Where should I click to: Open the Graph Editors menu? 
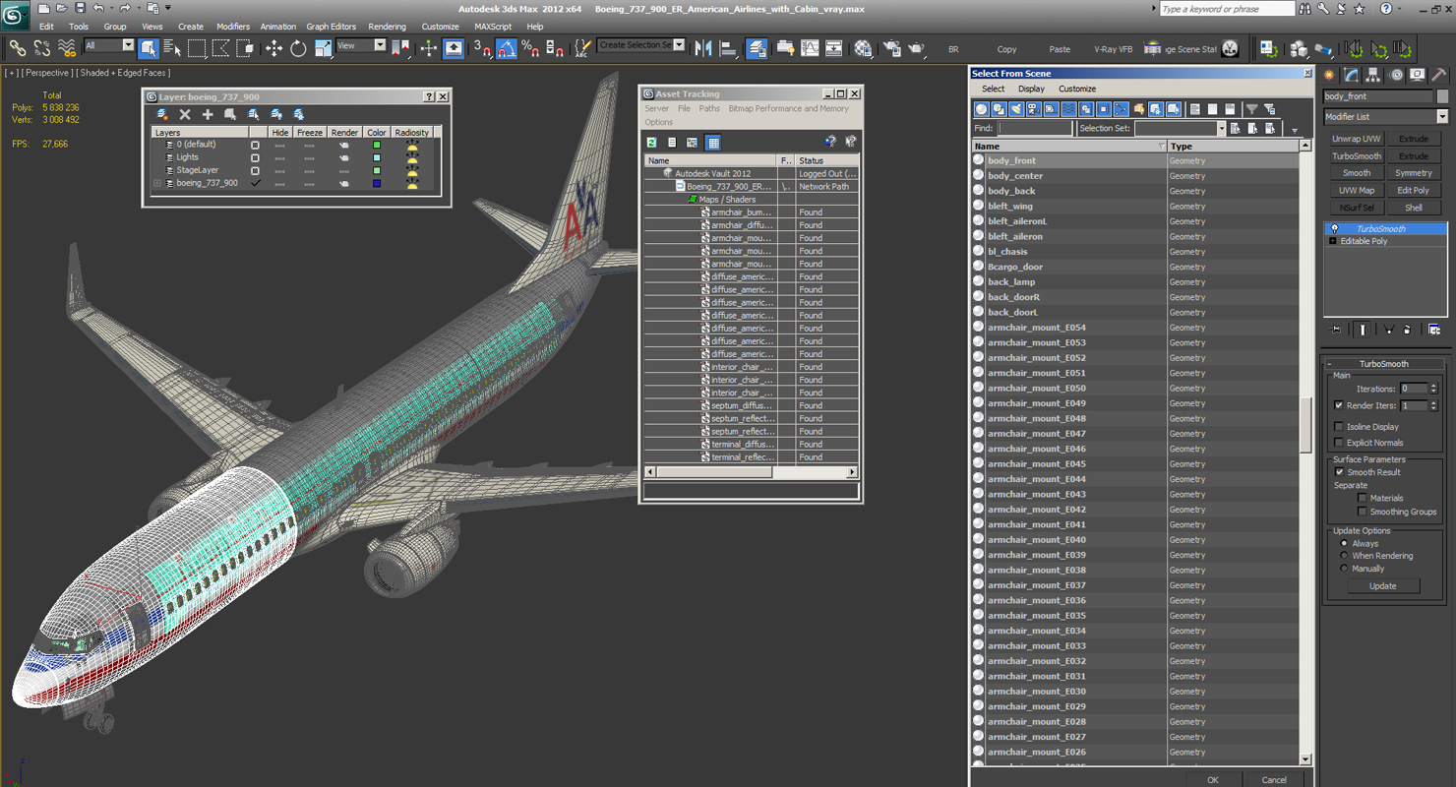coord(331,27)
